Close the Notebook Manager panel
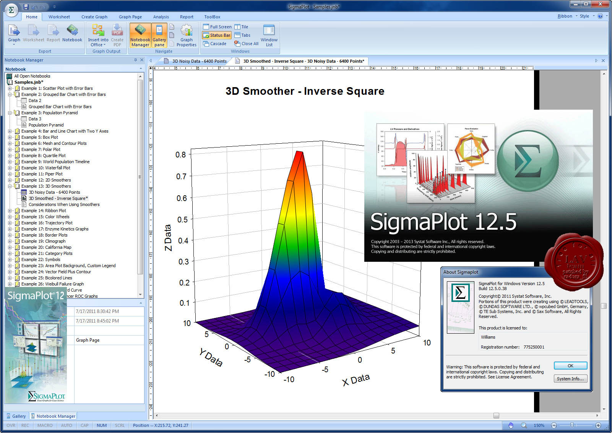The image size is (612, 433). click(x=142, y=60)
